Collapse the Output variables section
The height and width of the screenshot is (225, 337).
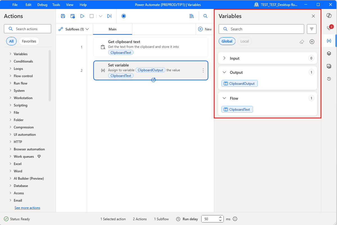224,72
